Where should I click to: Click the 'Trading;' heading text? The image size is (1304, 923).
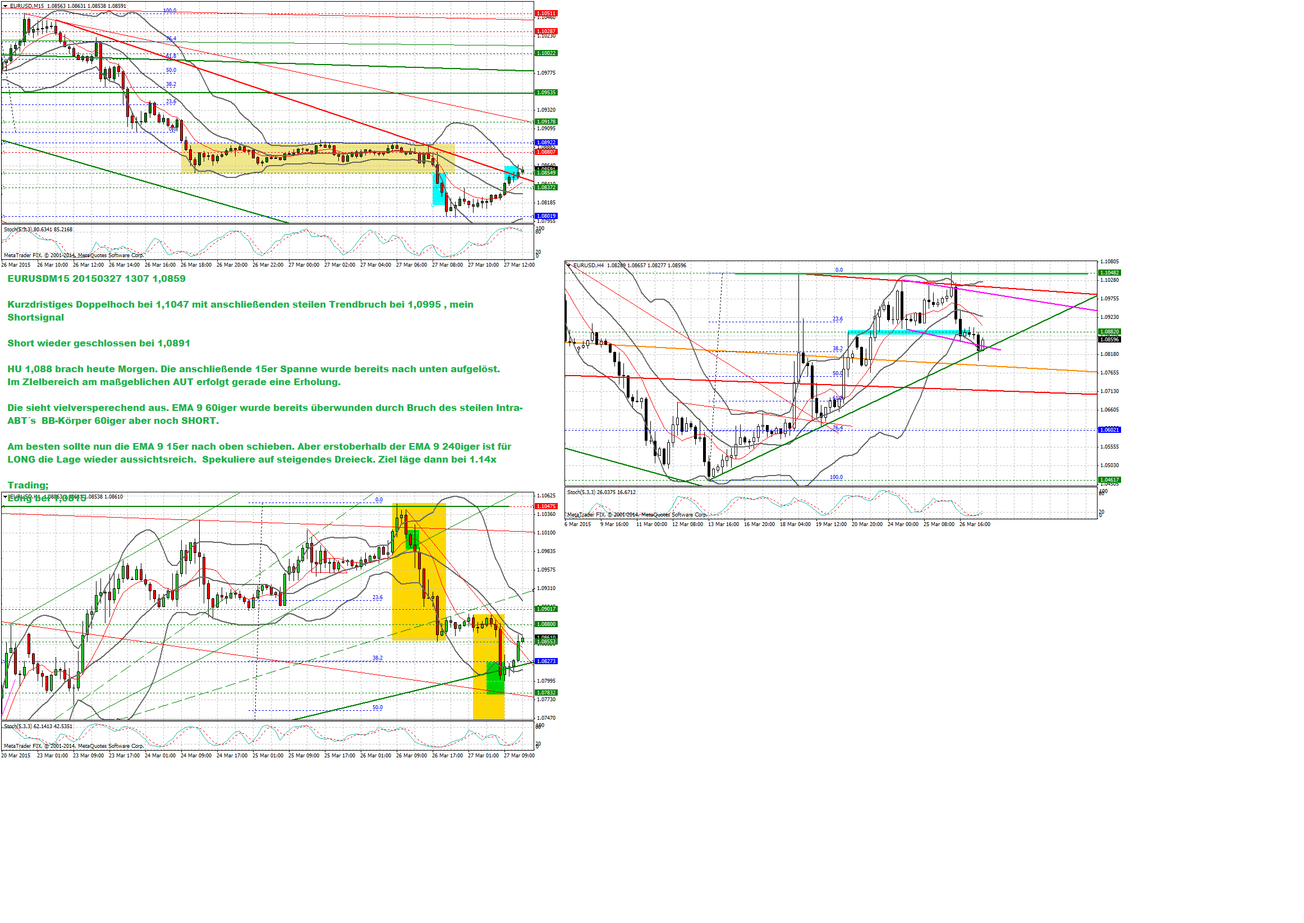pyautogui.click(x=28, y=486)
